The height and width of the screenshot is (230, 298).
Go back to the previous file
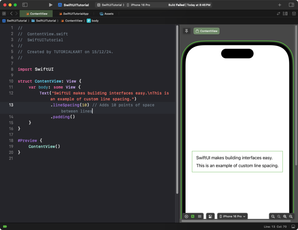pos(11,14)
